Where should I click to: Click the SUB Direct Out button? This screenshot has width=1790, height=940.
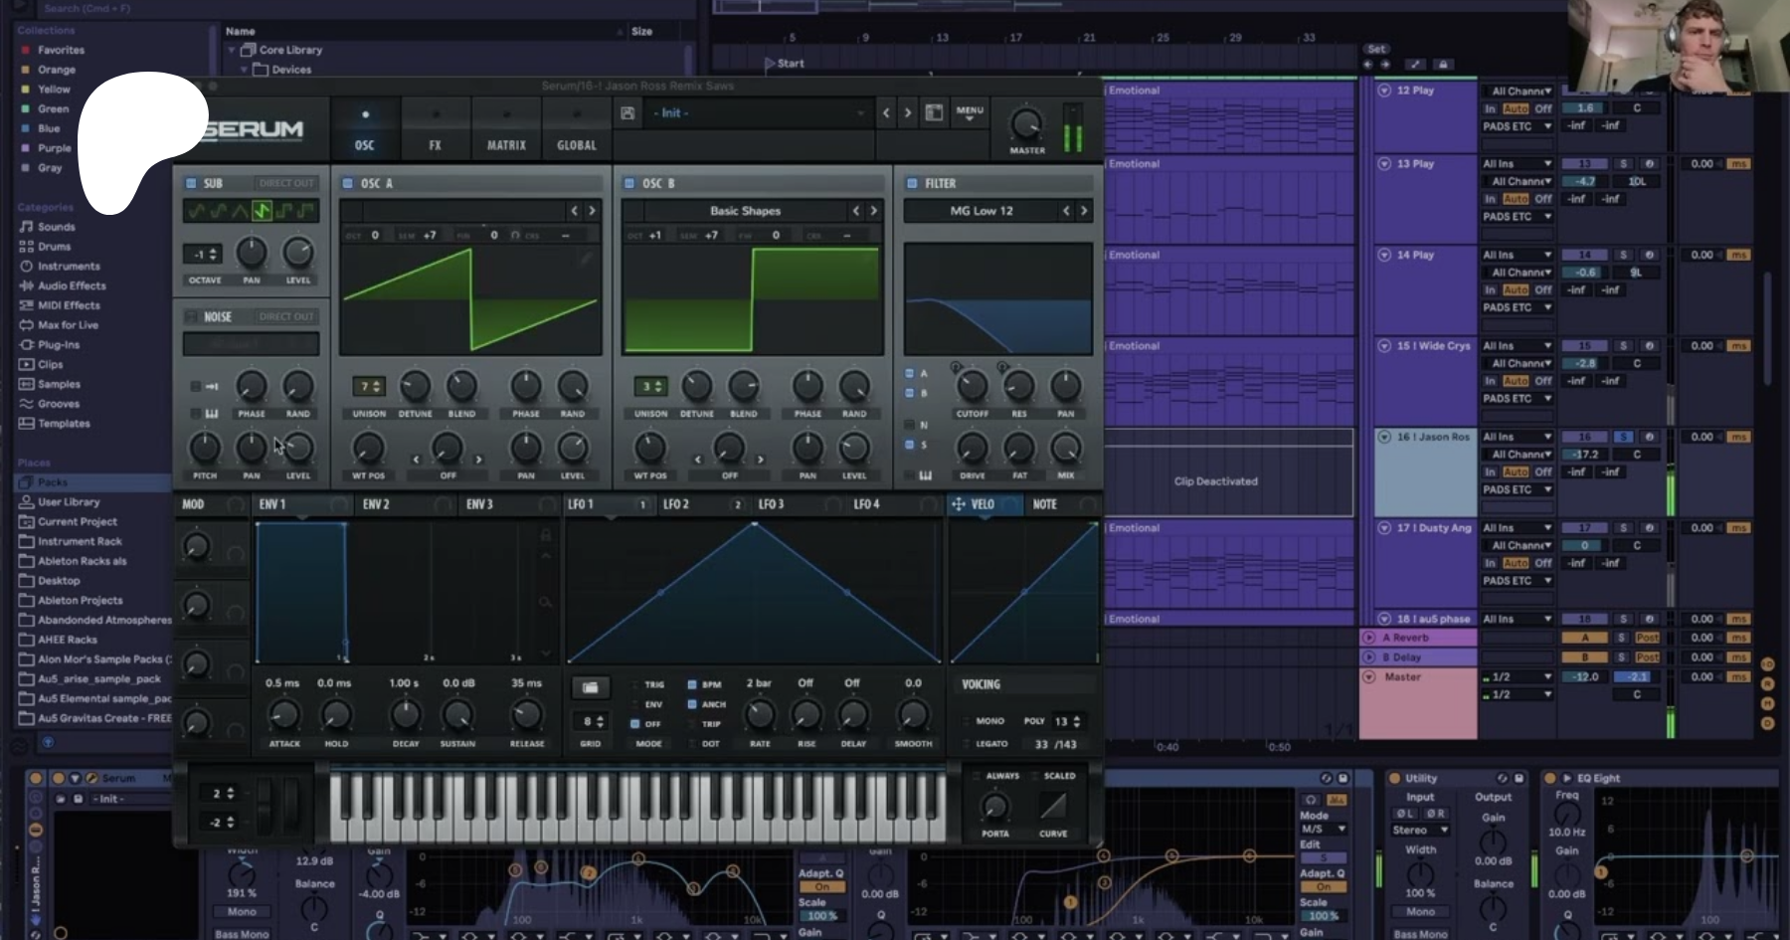(x=286, y=184)
